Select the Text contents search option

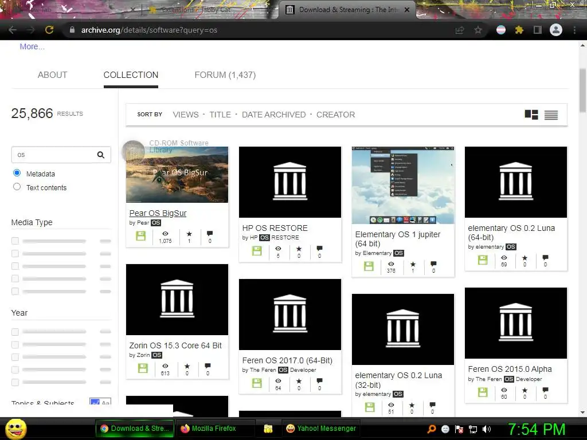pyautogui.click(x=17, y=187)
